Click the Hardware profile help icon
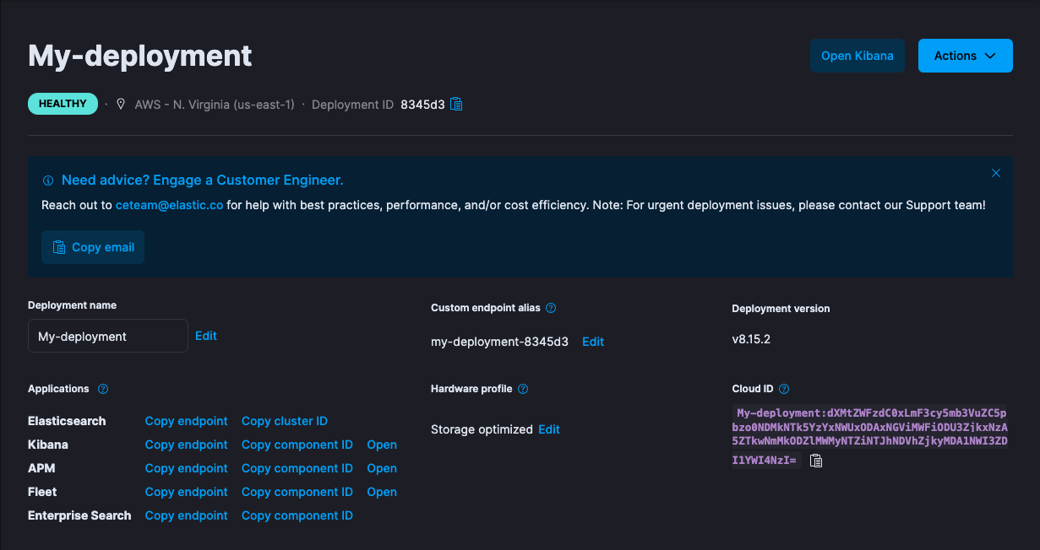 point(523,389)
